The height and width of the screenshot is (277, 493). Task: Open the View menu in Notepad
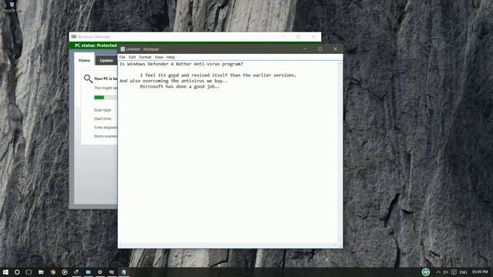click(159, 57)
